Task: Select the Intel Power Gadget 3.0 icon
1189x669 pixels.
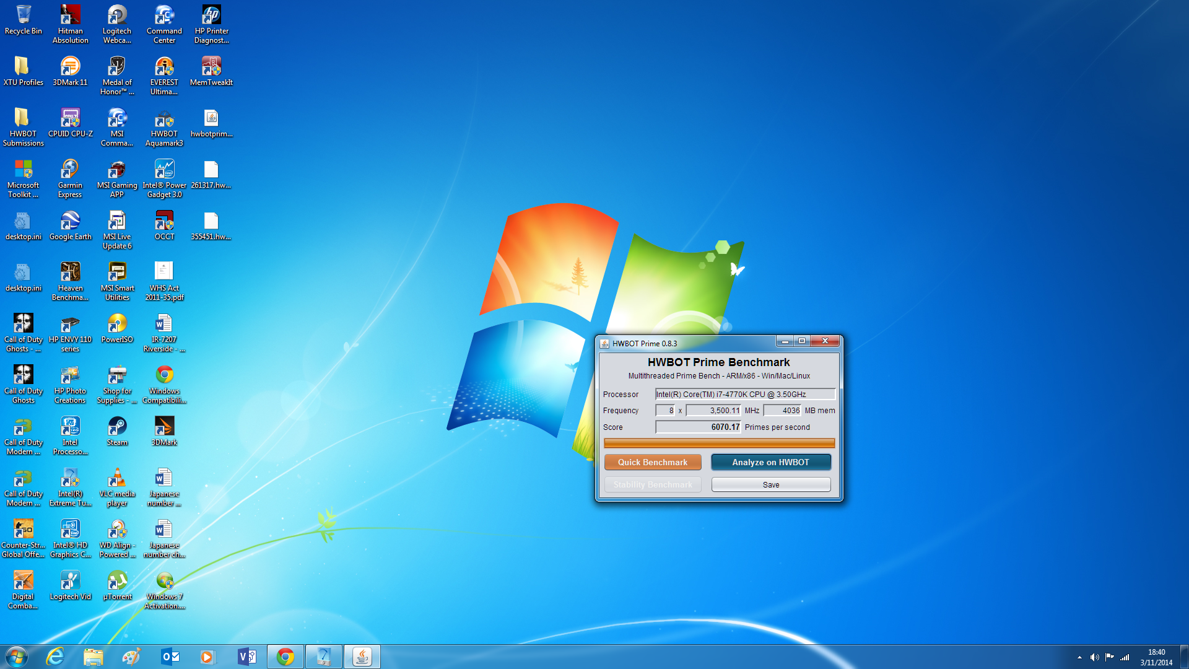Action: coord(164,179)
